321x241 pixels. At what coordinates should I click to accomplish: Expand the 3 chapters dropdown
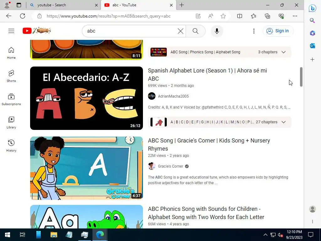(283, 52)
